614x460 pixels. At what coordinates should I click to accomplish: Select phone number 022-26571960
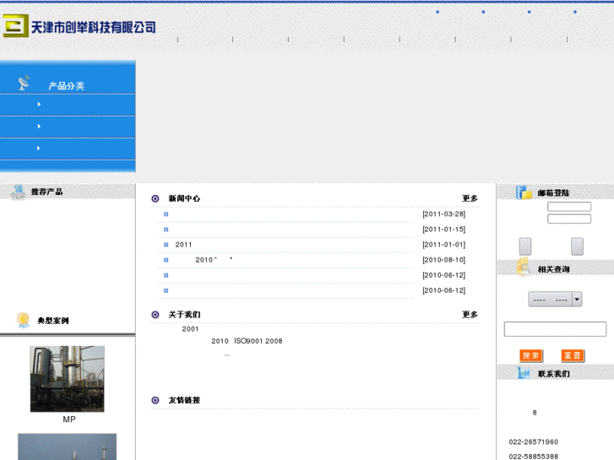click(x=533, y=441)
